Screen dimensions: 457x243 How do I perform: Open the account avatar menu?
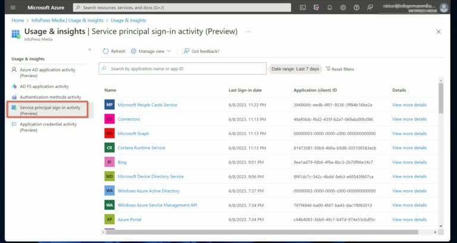coord(443,8)
